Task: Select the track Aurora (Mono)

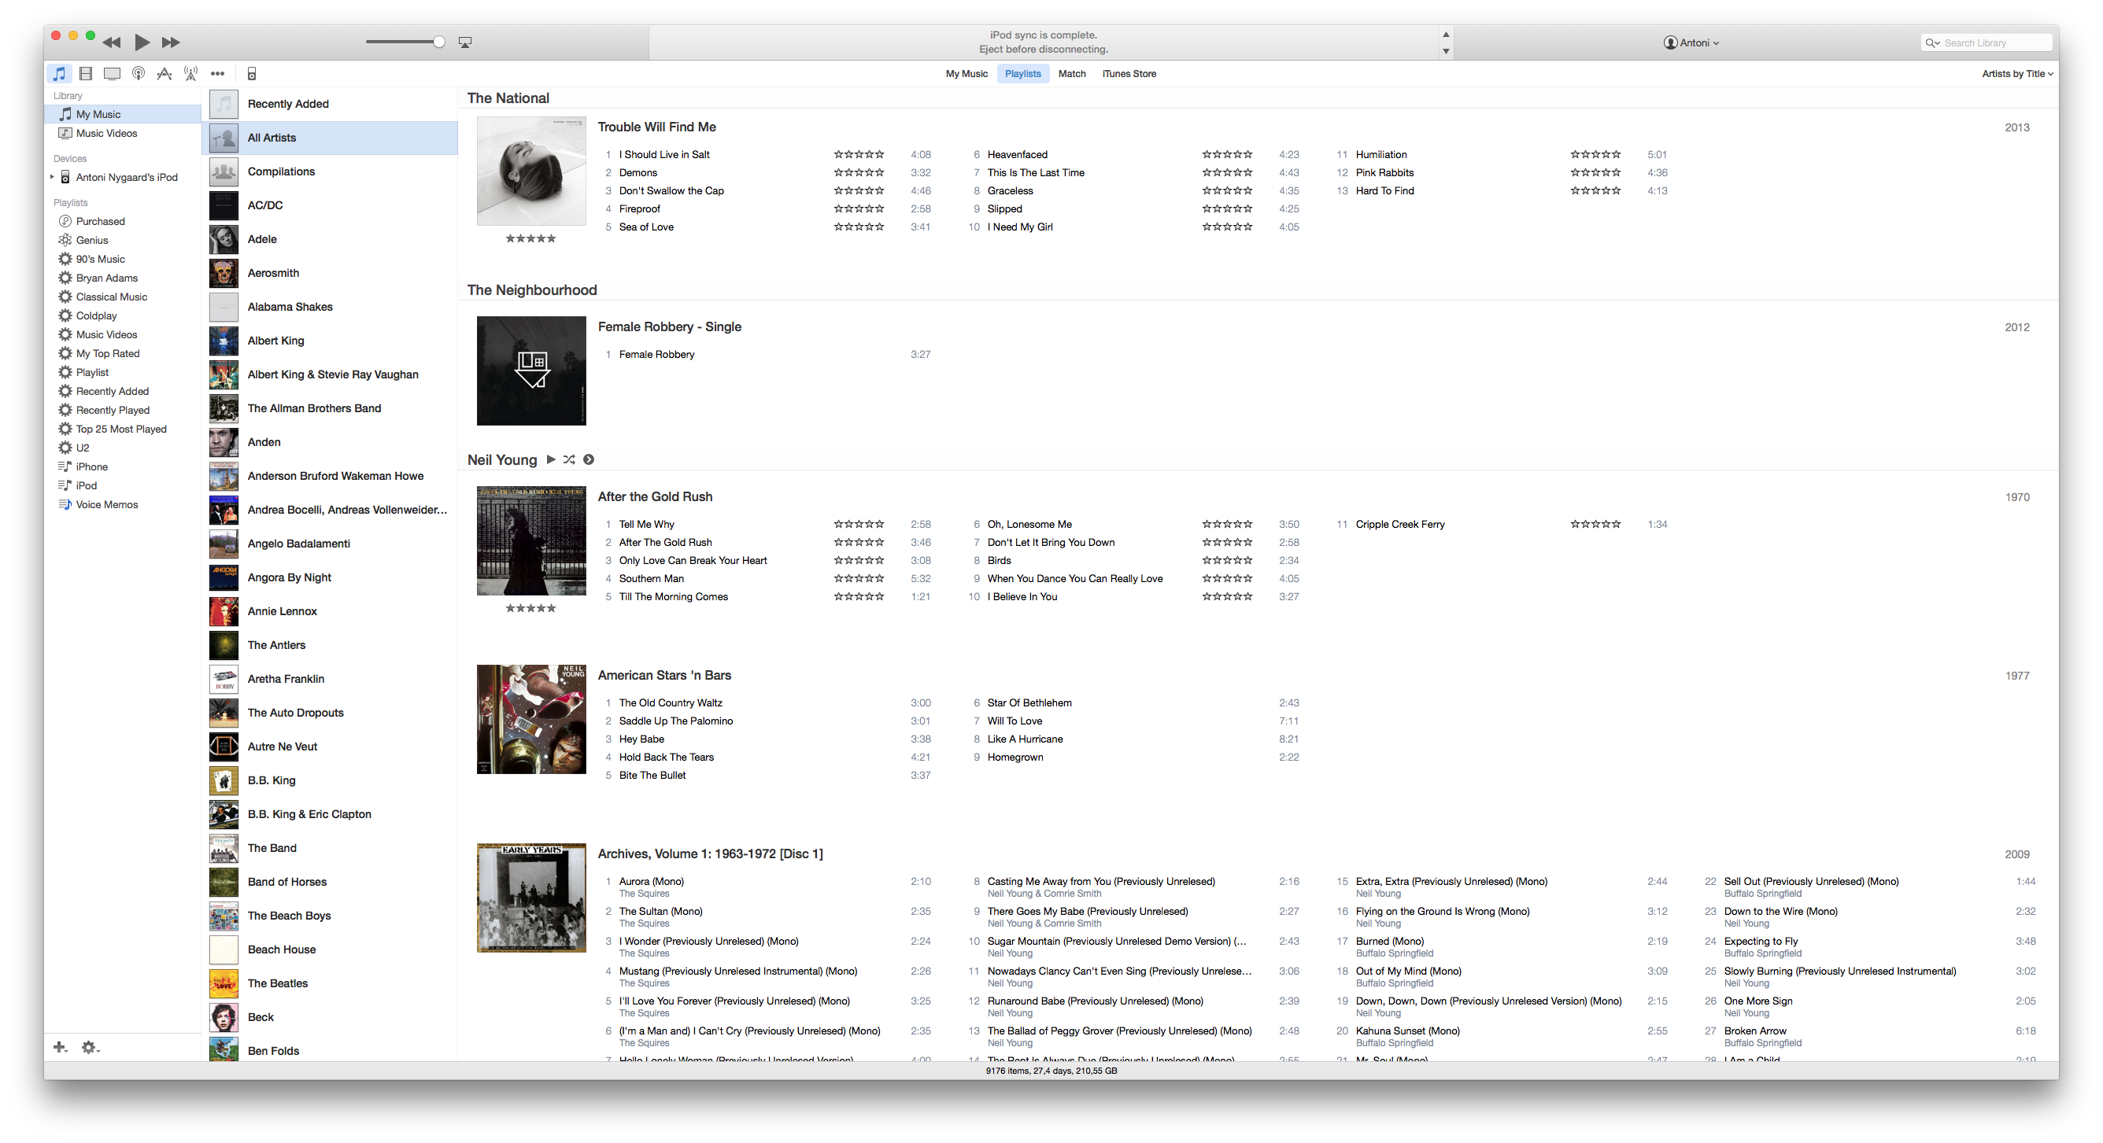Action: pos(652,882)
